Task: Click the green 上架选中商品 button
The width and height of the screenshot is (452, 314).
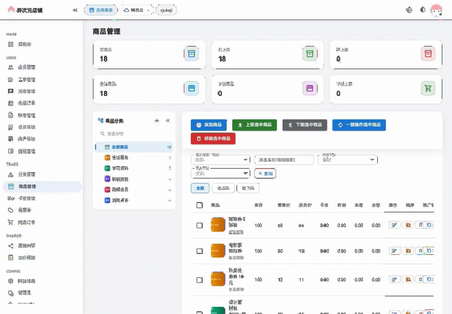Action: click(255, 125)
